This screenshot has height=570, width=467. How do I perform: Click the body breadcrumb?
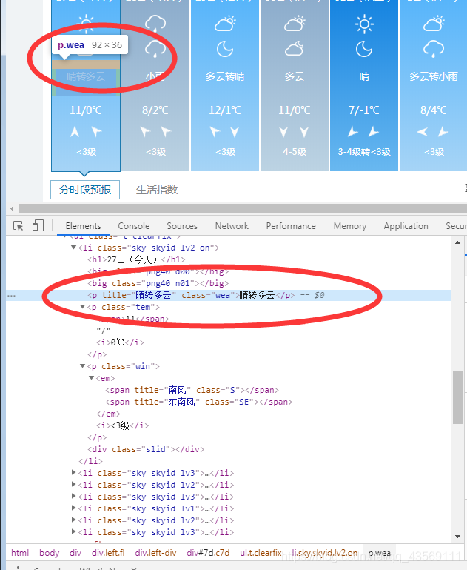(x=49, y=553)
